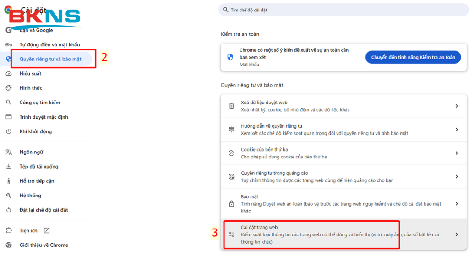The image size is (469, 256).
Task: Click the palette icon beside Hình thức
Action: tap(9, 88)
